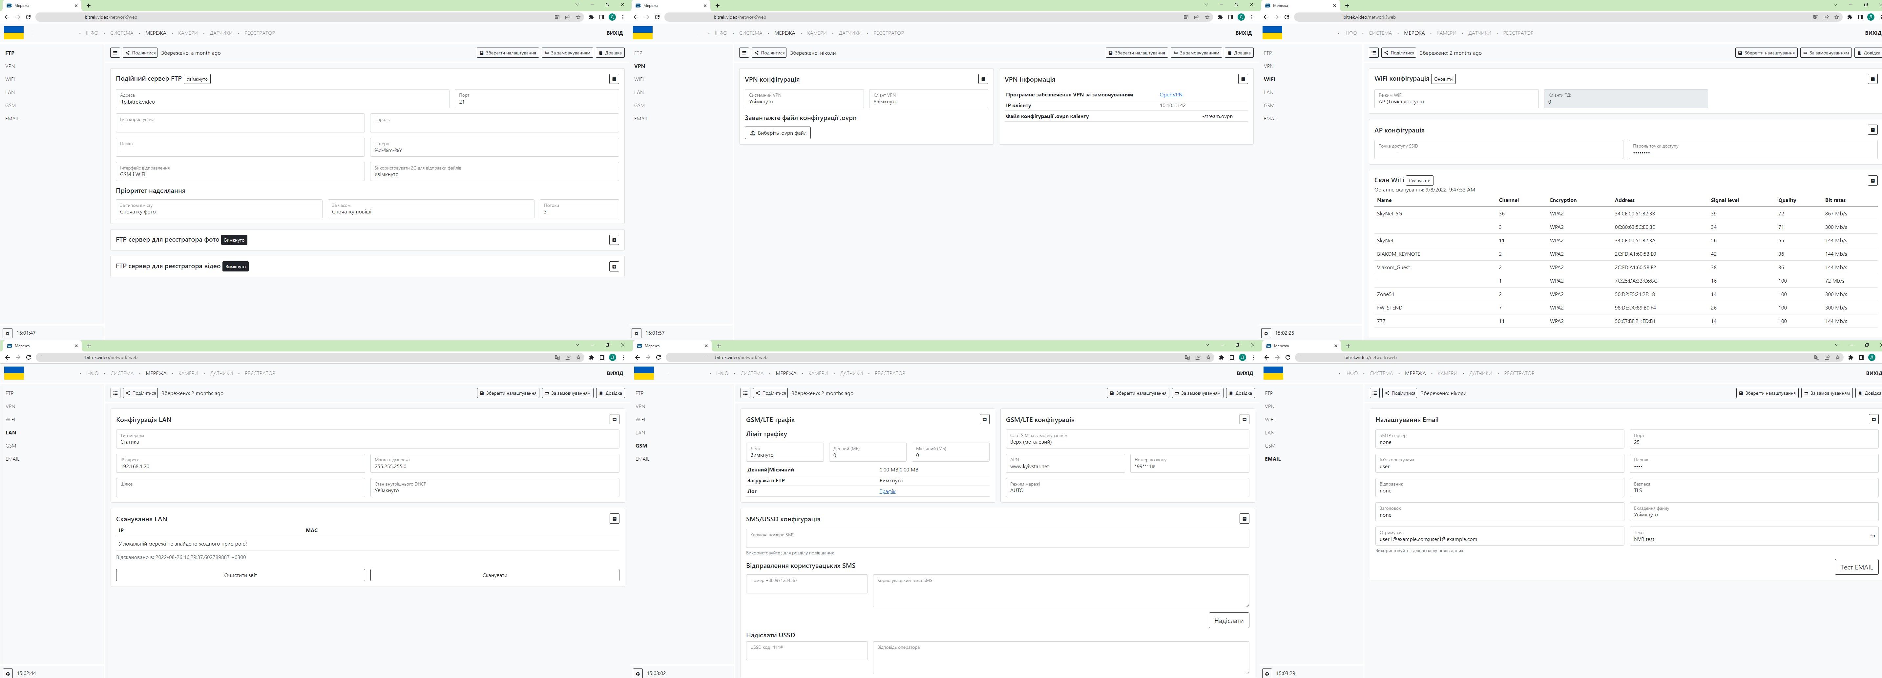
Task: Open section list icon in FTP window
Action: pos(115,52)
